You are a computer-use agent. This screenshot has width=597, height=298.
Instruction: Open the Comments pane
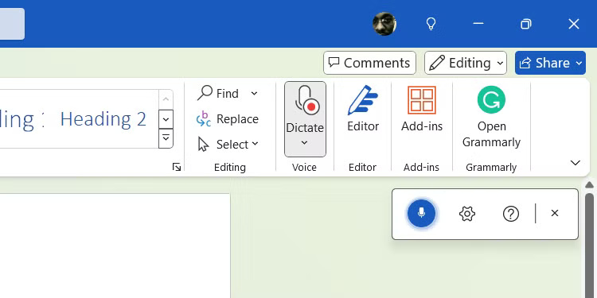click(369, 63)
